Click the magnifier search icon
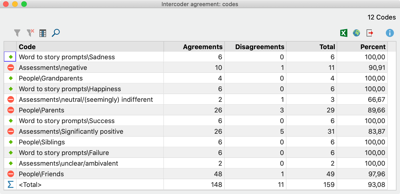 pyautogui.click(x=56, y=33)
